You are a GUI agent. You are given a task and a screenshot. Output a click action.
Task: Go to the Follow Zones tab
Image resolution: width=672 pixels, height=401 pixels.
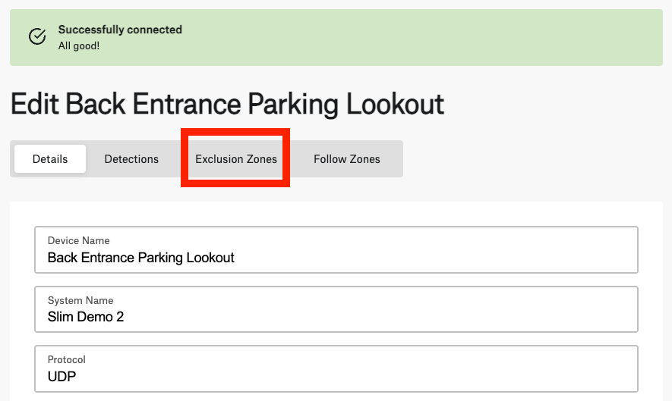[x=347, y=158]
